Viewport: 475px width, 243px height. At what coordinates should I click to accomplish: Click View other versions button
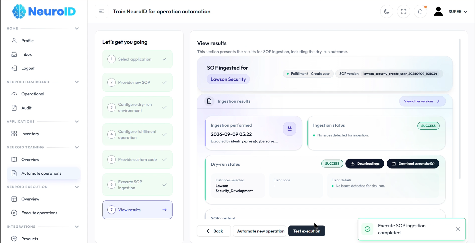(422, 101)
